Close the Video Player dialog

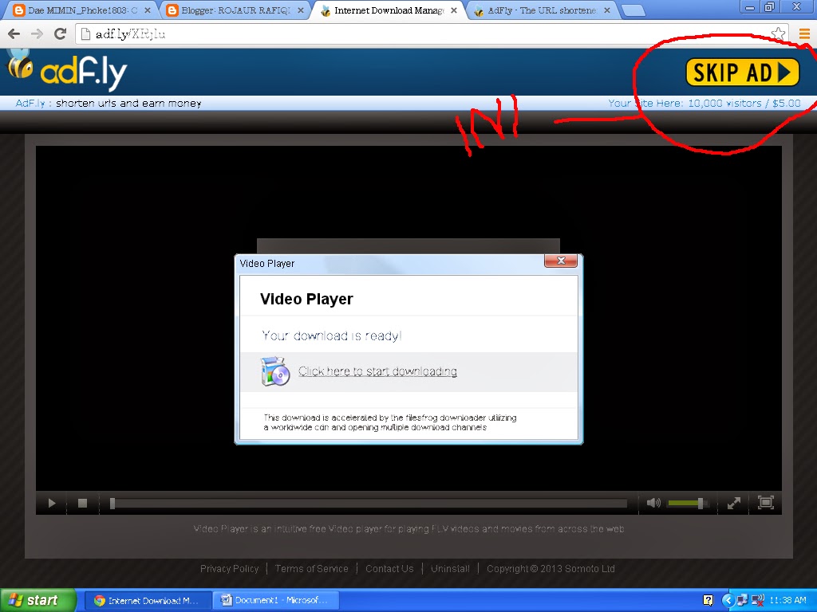[x=561, y=261]
